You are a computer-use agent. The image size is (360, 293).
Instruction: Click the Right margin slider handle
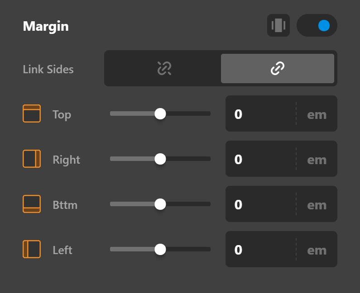tap(160, 159)
